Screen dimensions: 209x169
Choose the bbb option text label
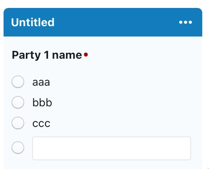42,102
